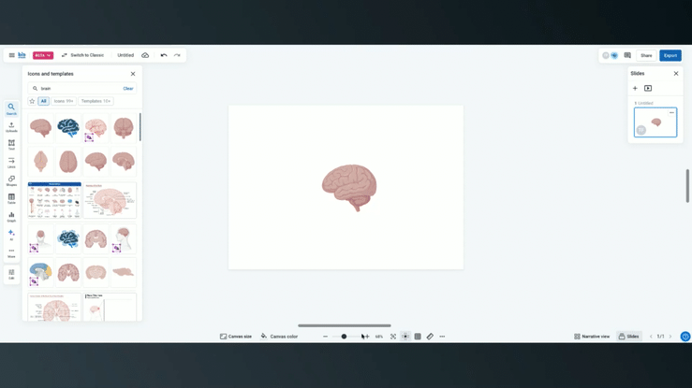Click the undo arrow in top toolbar
The height and width of the screenshot is (388, 692).
[x=164, y=55]
